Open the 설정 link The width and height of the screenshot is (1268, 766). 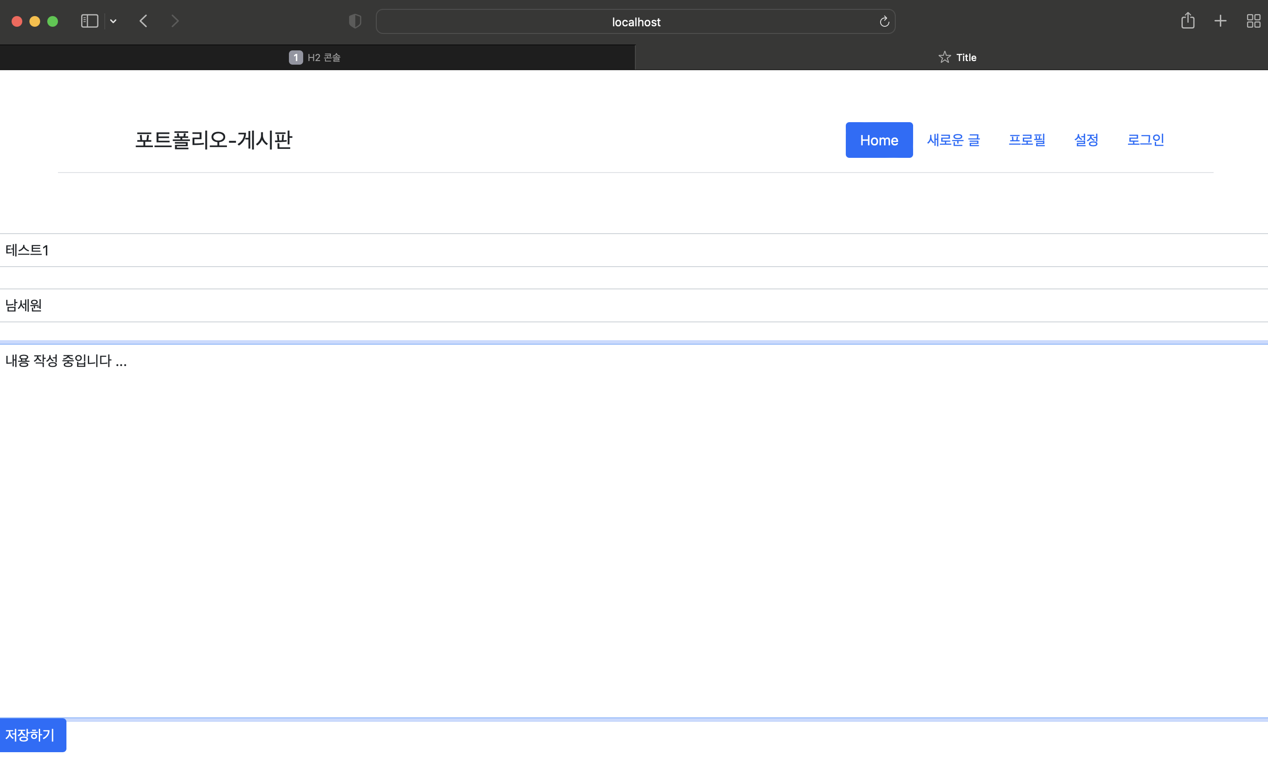click(x=1086, y=140)
